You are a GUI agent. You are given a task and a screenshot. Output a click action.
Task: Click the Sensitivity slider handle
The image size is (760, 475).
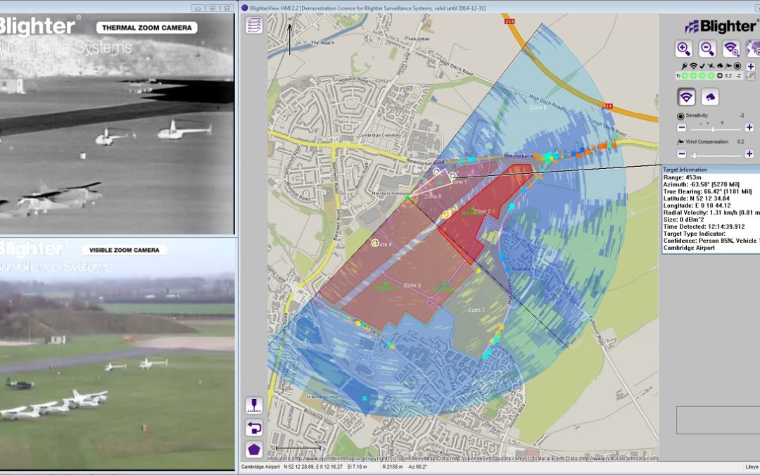712,129
